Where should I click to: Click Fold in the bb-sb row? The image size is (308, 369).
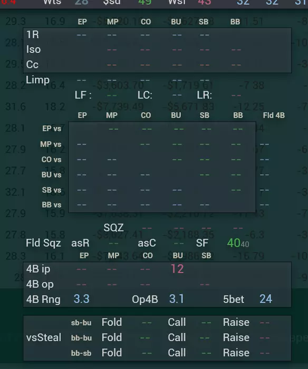(x=112, y=353)
